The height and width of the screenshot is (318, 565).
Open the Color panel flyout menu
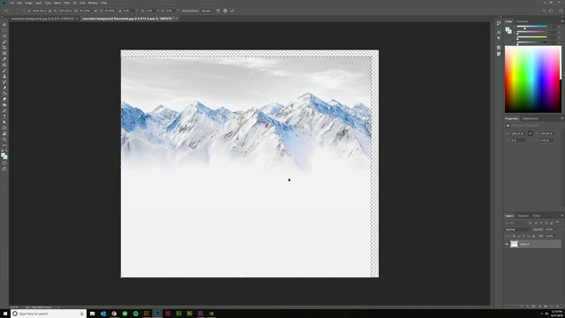click(561, 21)
